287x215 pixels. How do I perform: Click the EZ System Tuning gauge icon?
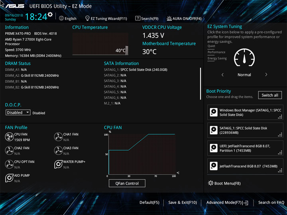tap(244, 57)
